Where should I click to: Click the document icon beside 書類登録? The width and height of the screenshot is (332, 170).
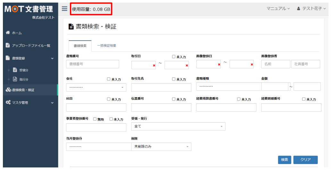8,58
